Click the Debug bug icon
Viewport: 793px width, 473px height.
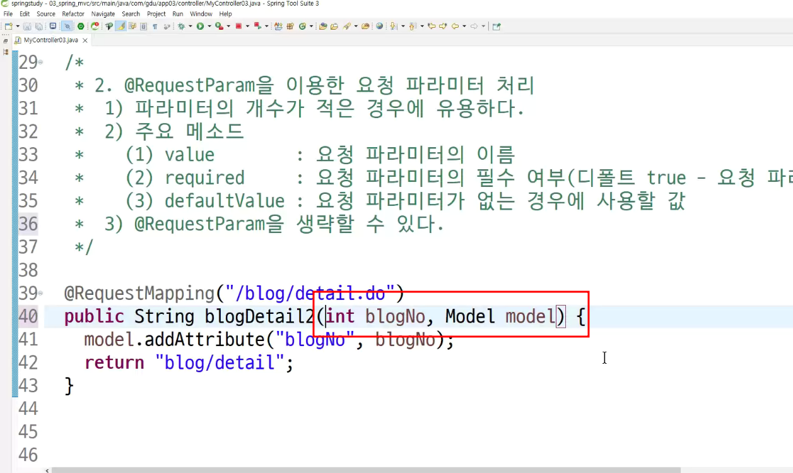click(x=181, y=27)
